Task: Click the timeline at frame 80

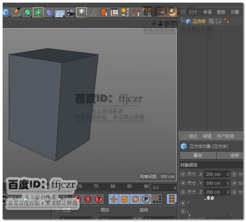Action: click(x=113, y=187)
